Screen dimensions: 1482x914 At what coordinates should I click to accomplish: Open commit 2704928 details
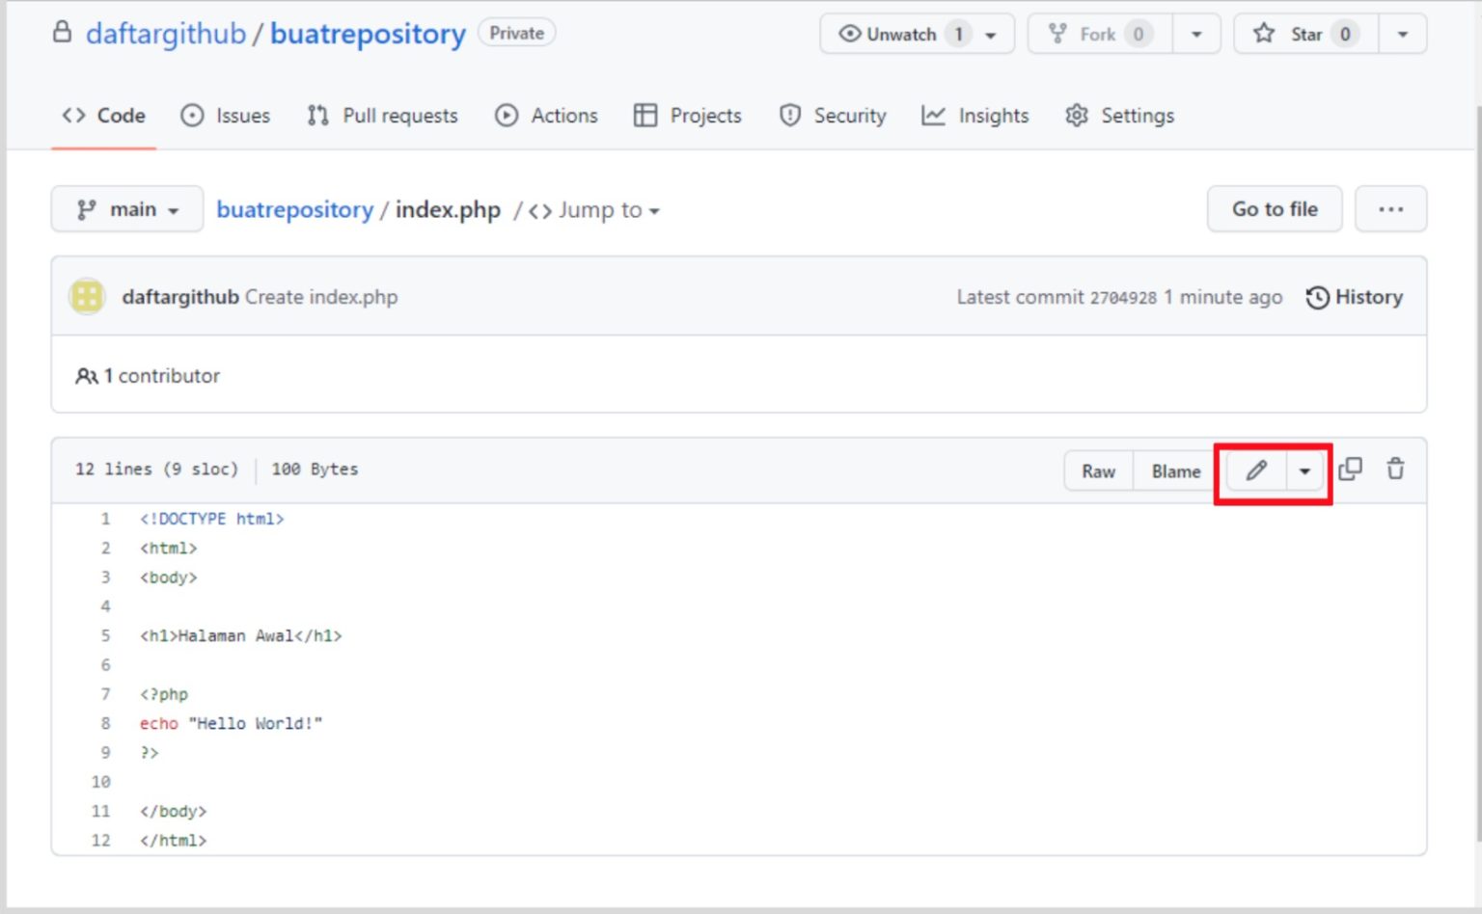[1124, 297]
